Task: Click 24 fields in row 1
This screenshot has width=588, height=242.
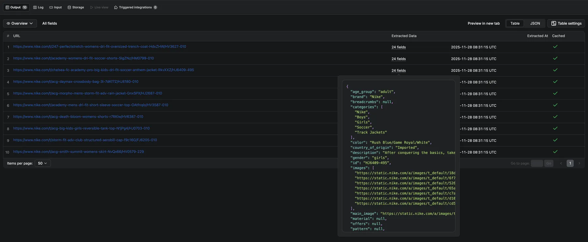Action: pyautogui.click(x=399, y=47)
